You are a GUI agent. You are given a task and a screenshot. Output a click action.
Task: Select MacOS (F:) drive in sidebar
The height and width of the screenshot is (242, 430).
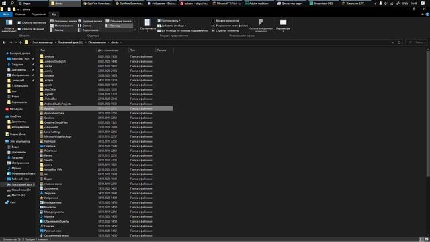tap(16, 195)
